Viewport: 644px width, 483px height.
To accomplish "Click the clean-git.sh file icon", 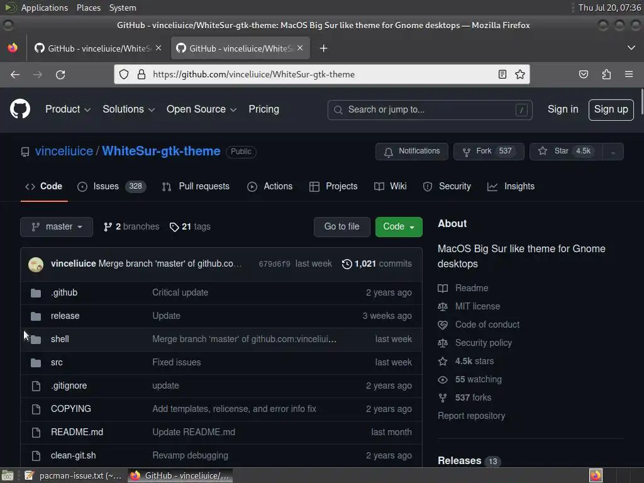I will [36, 455].
